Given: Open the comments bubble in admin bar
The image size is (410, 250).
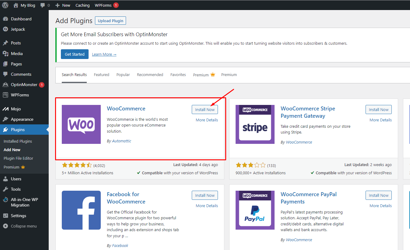Looking at the screenshot, I should 43,5.
